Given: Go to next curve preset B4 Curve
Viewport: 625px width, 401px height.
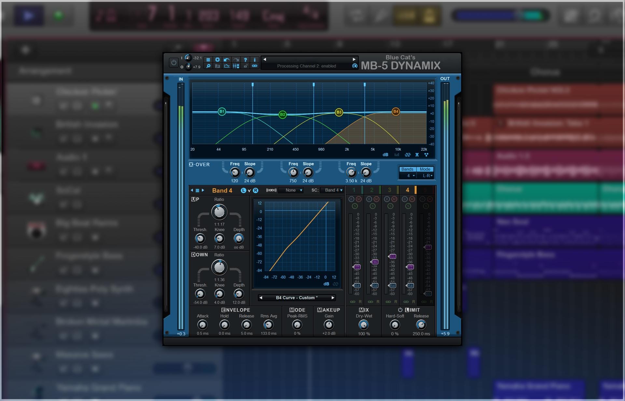Looking at the screenshot, I should tap(333, 298).
